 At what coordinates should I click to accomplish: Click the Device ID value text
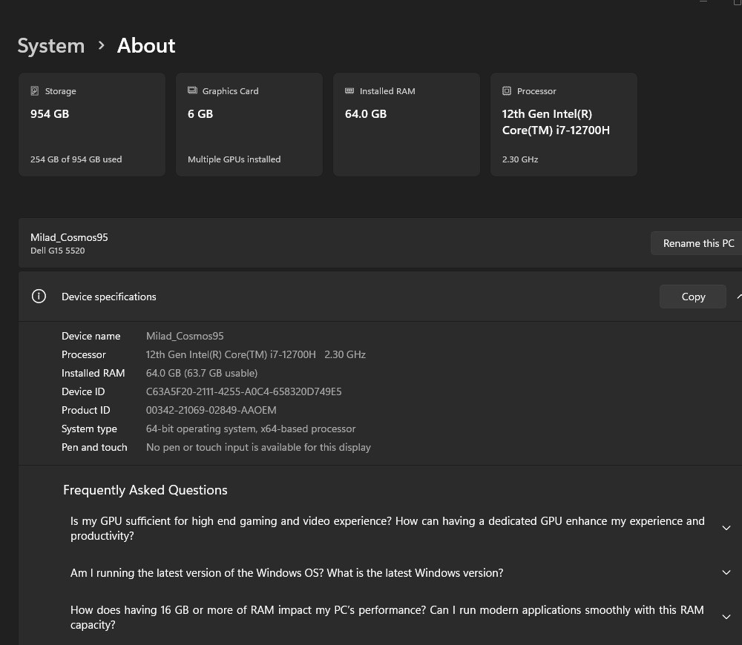[x=243, y=391]
